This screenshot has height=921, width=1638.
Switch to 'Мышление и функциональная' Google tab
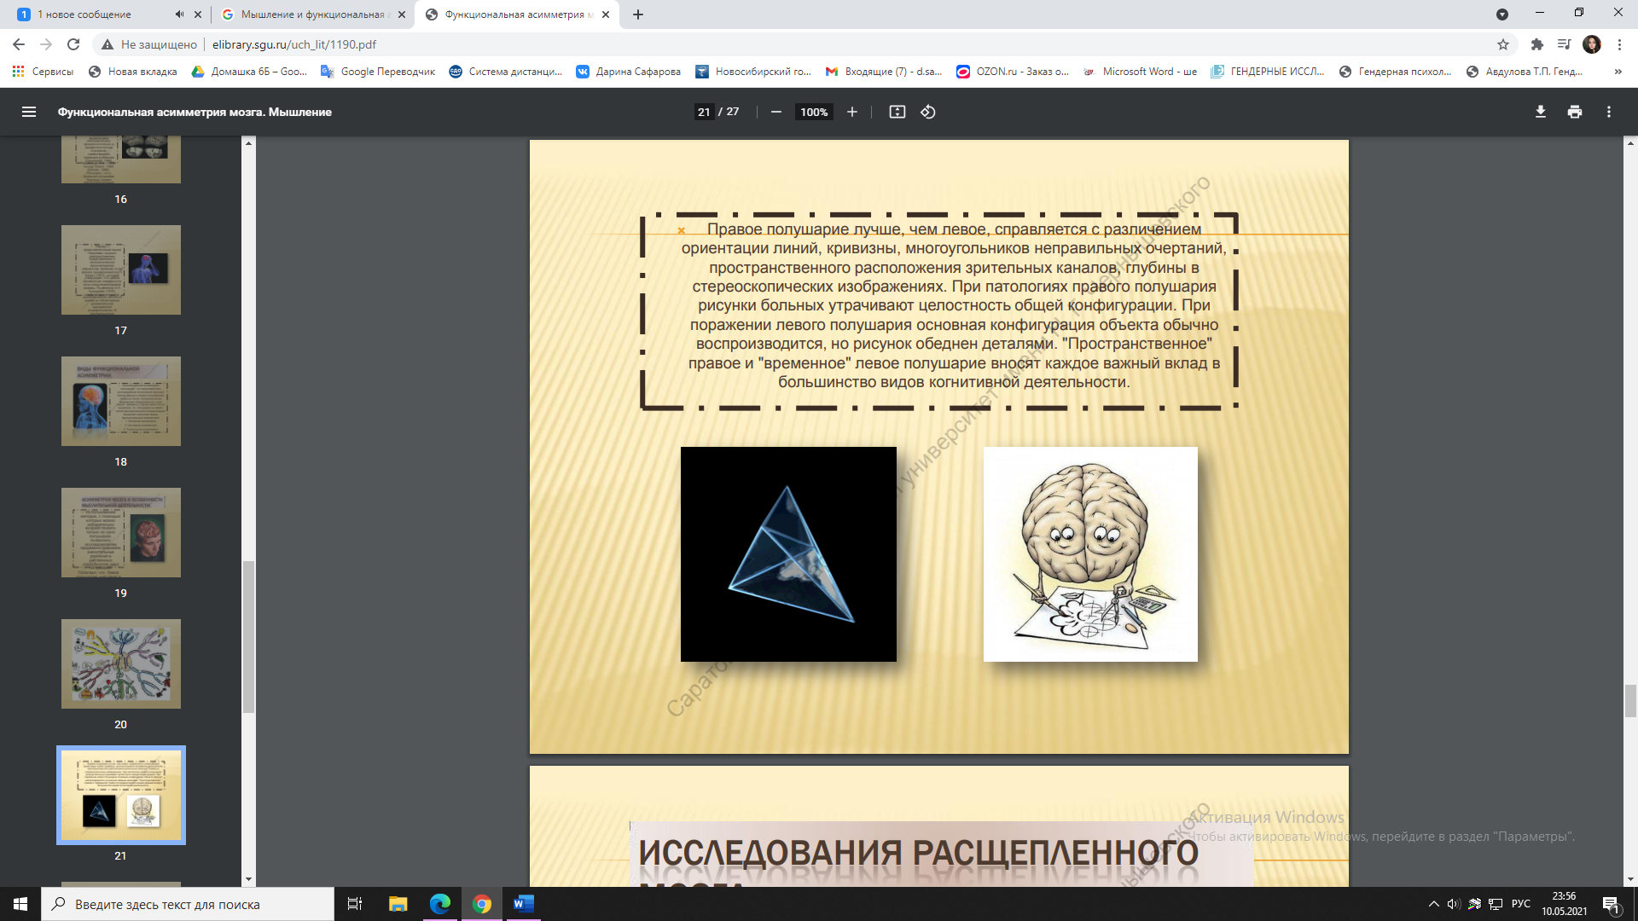click(312, 14)
